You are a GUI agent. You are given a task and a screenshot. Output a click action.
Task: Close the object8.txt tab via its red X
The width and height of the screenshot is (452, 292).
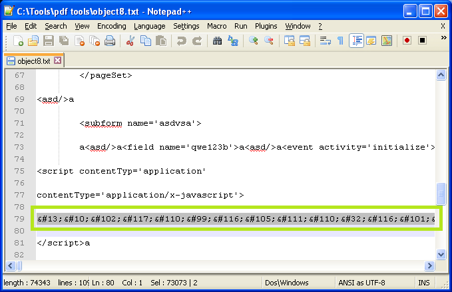click(58, 61)
